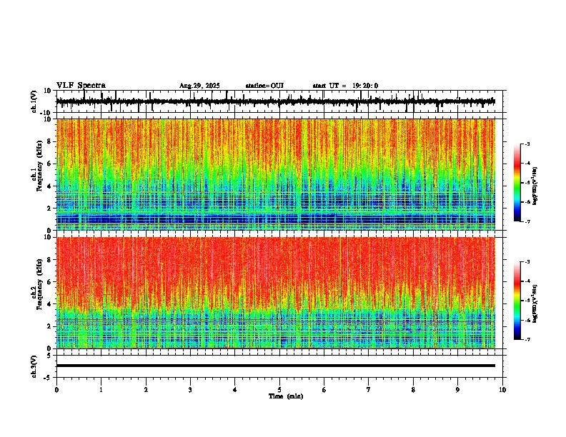Click the "8" kHz tick on ch.1 spectrogram axis
The height and width of the screenshot is (437, 566).
(50, 141)
